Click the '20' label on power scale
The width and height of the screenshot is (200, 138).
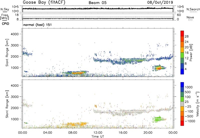186,47
